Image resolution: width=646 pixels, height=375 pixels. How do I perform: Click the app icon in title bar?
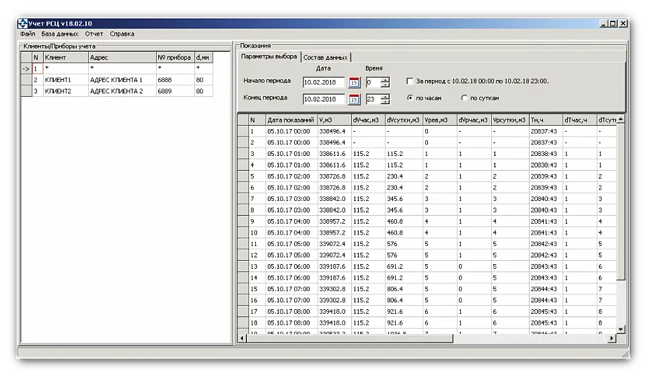tap(22, 23)
